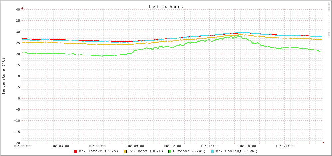Click the 'Last 24 hours' graph title
Viewport: 332px width, 156px height.
[x=166, y=7]
